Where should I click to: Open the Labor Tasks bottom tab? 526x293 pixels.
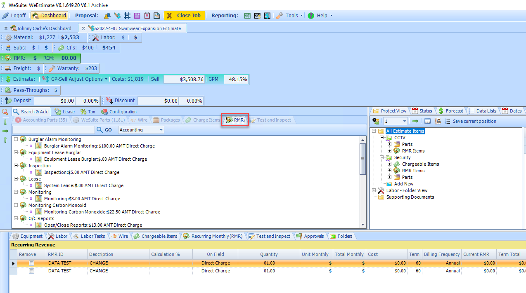pyautogui.click(x=89, y=236)
